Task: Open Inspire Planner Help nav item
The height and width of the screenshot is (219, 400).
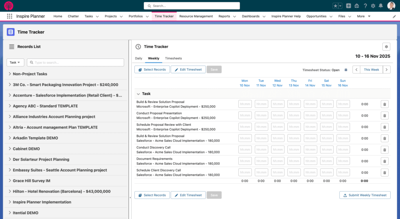Action: [286, 16]
